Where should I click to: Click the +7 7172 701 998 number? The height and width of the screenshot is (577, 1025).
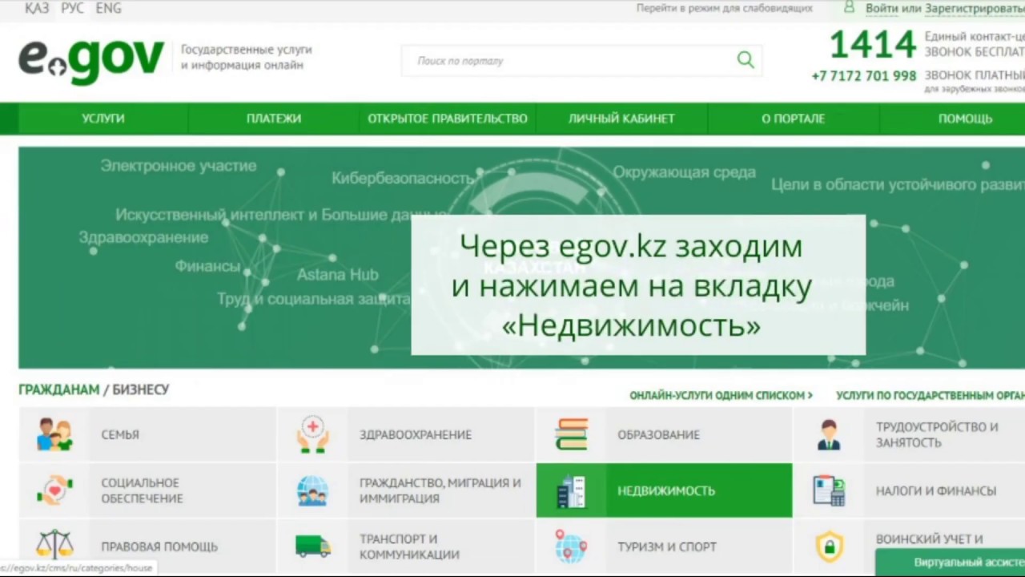(x=864, y=76)
